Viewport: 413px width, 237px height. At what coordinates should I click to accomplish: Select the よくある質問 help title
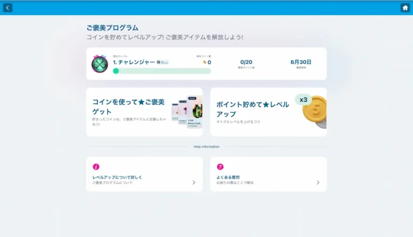click(228, 177)
